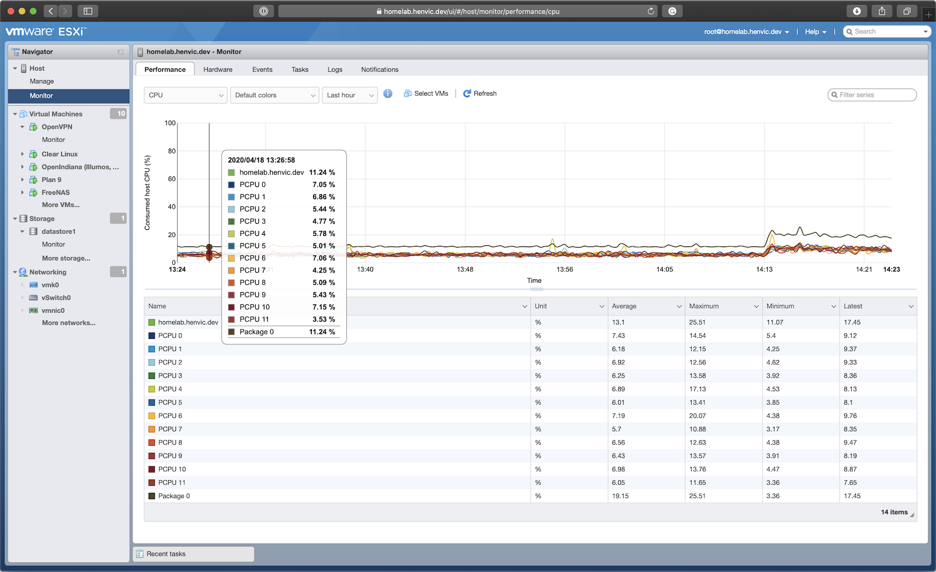Select the Performance tab
Image resolution: width=936 pixels, height=572 pixels.
click(x=165, y=70)
